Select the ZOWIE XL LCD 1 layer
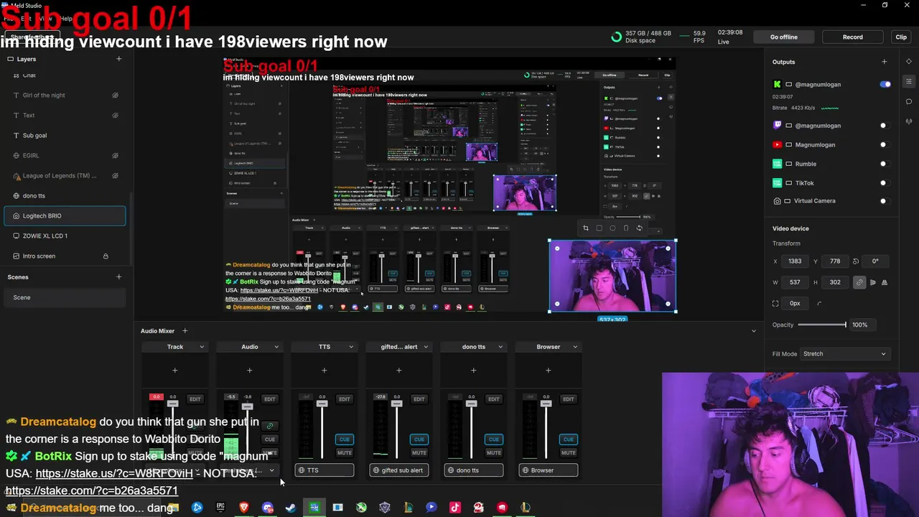This screenshot has height=517, width=919. (65, 236)
